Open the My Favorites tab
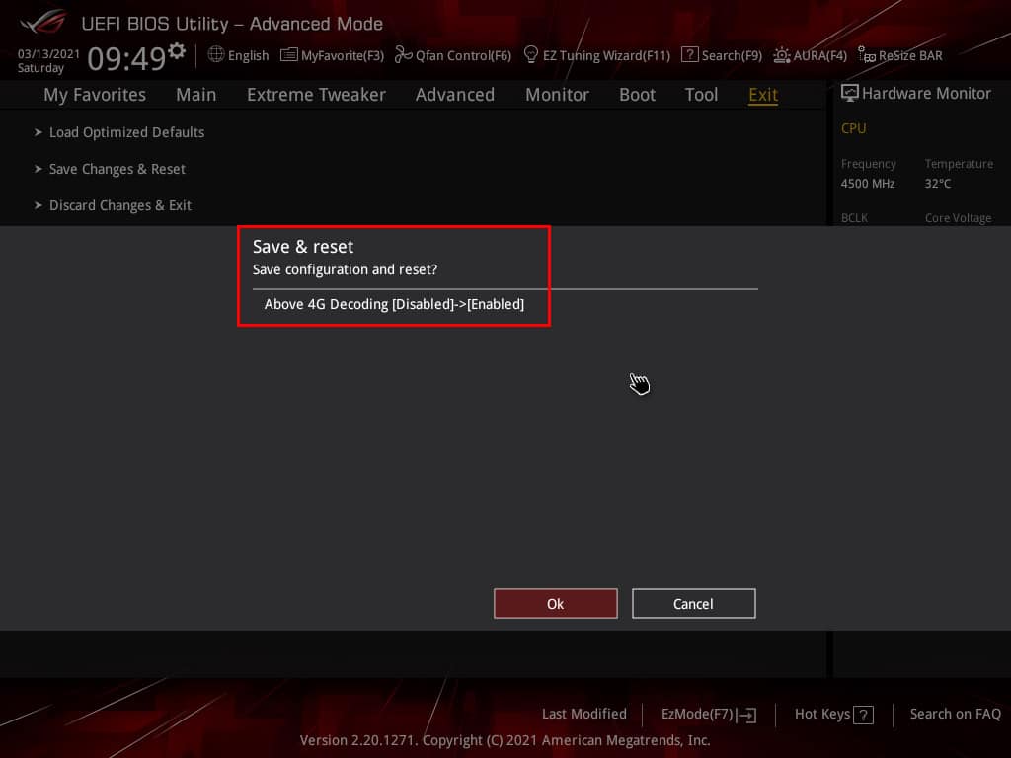 [x=95, y=95]
